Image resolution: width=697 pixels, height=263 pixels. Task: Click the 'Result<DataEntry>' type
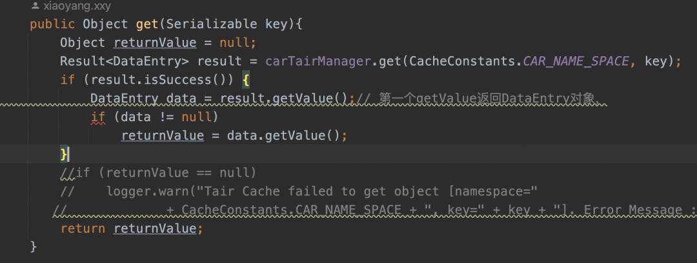125,62
